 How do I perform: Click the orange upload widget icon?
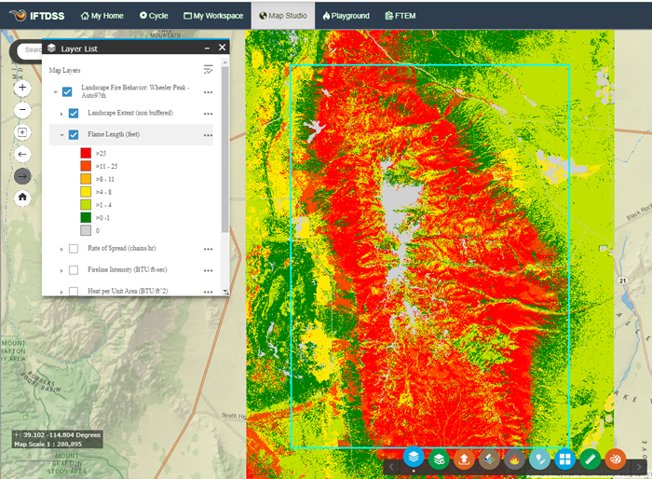point(464,458)
